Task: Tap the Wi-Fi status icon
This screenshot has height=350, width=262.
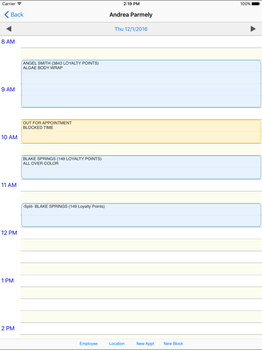Action: 20,4
